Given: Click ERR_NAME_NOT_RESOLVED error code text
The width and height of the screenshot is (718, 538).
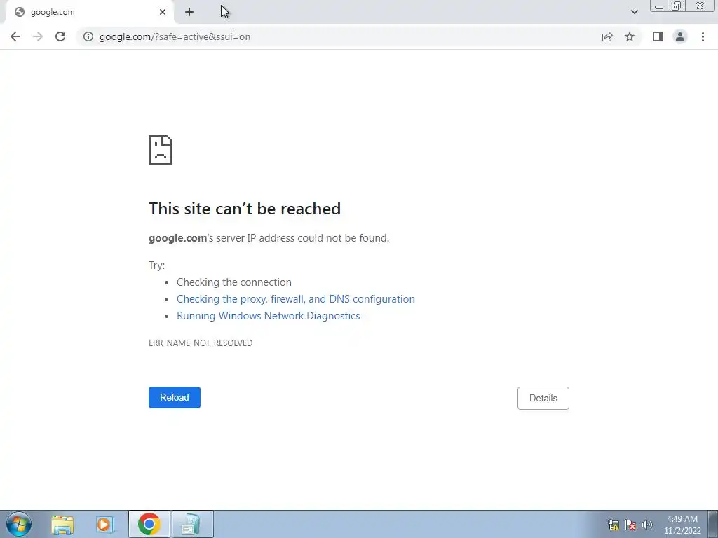Looking at the screenshot, I should 201,343.
